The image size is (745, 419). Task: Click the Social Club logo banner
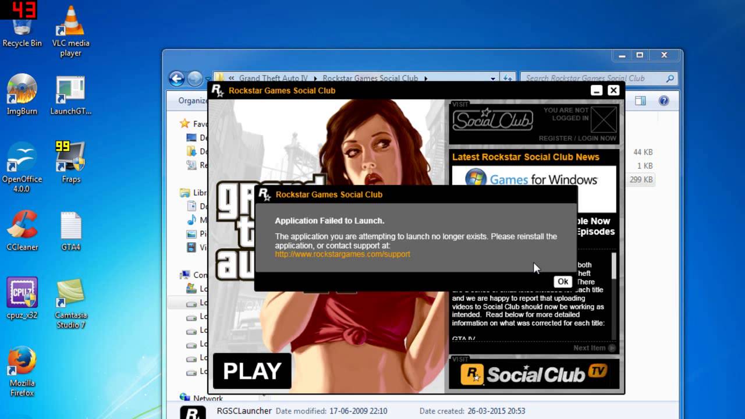tap(492, 119)
